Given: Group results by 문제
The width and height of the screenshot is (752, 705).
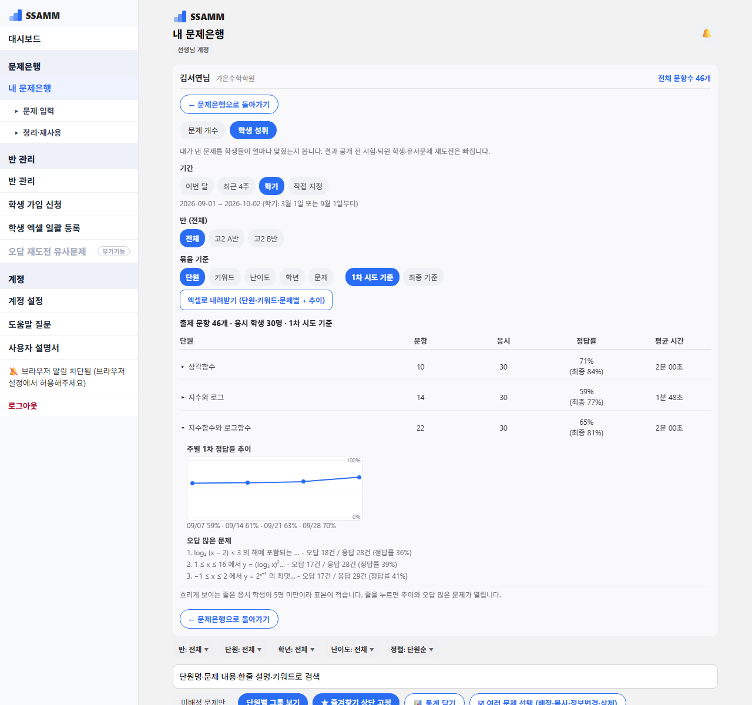Looking at the screenshot, I should click(x=321, y=277).
